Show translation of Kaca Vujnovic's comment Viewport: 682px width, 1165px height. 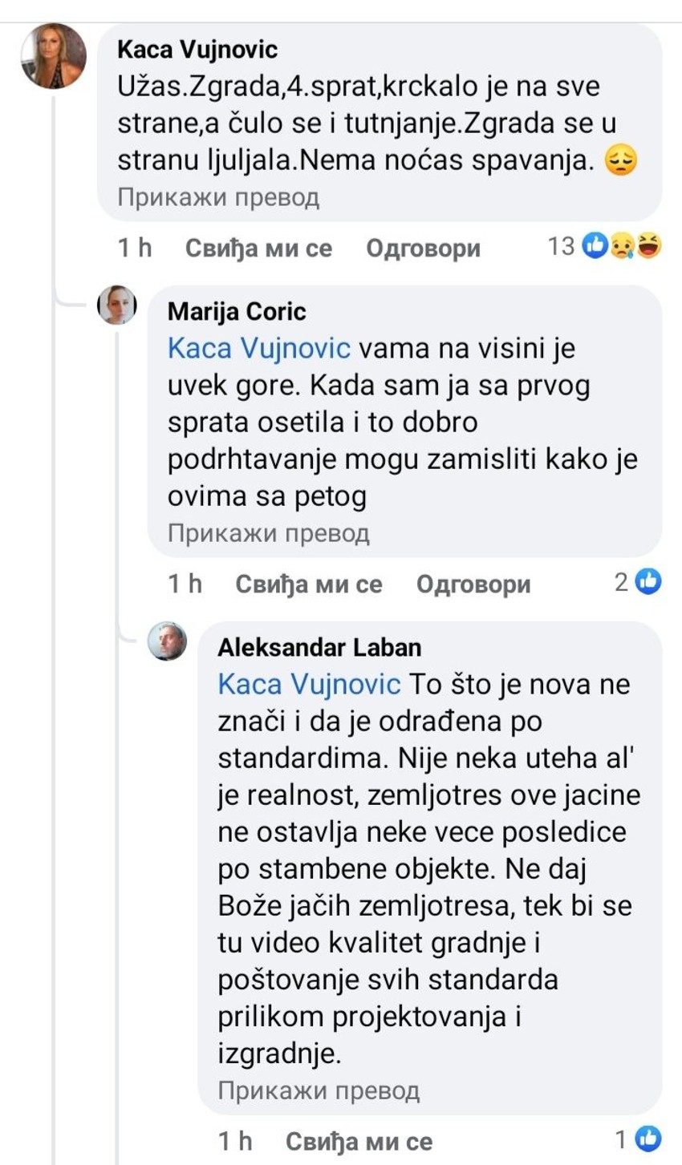click(x=218, y=197)
